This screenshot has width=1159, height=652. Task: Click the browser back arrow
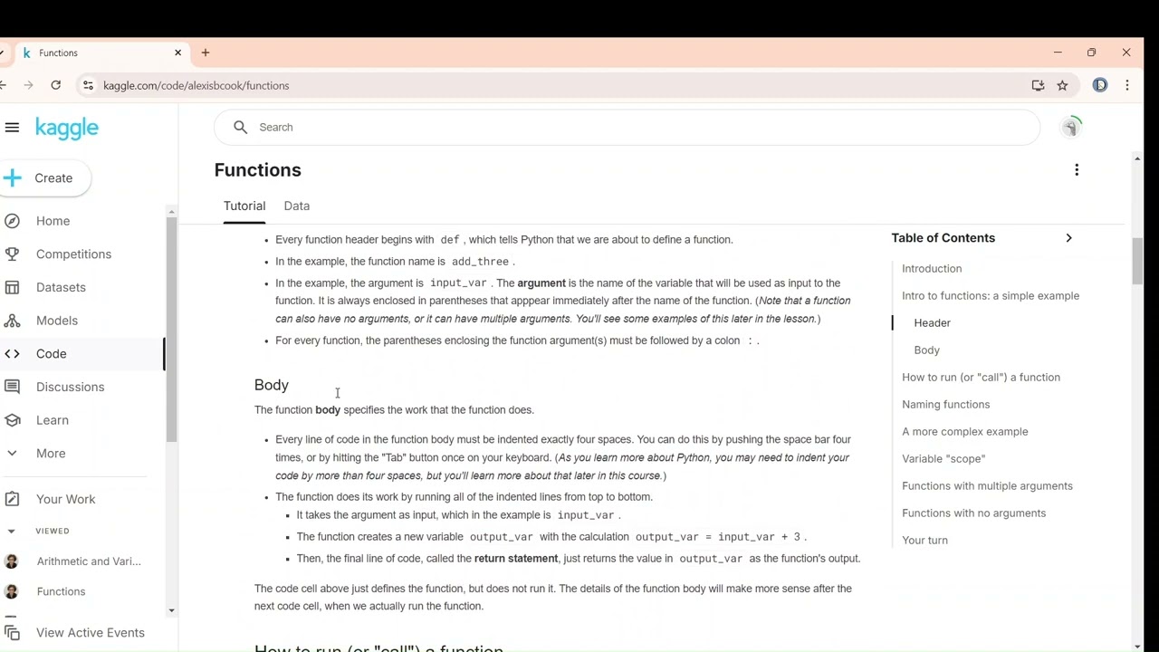coord(4,85)
